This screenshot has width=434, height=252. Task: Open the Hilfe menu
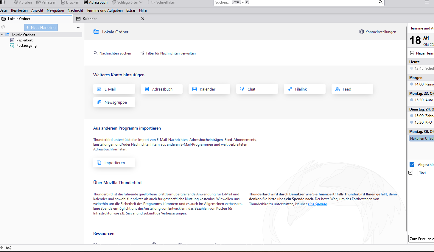point(143,10)
